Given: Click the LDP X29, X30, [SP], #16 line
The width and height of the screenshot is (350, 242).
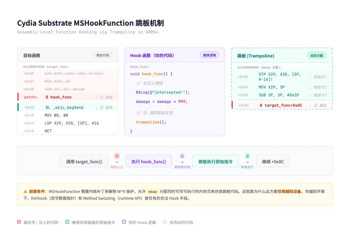Looking at the screenshot, I should point(68,123).
